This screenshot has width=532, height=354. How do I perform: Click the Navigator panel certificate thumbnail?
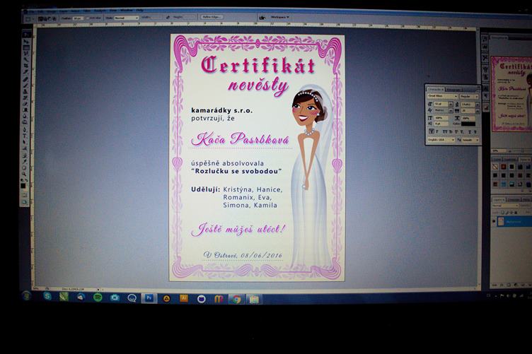(x=511, y=93)
